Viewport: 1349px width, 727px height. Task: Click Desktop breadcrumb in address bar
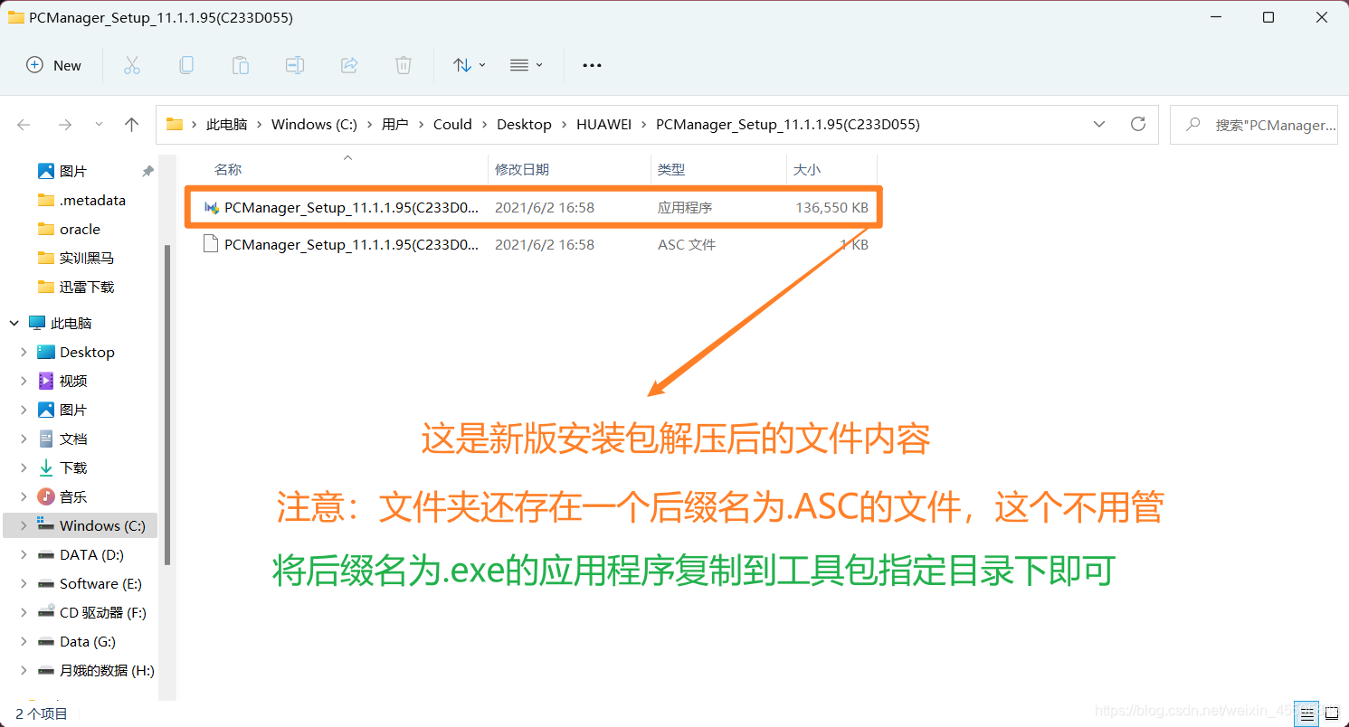(524, 125)
